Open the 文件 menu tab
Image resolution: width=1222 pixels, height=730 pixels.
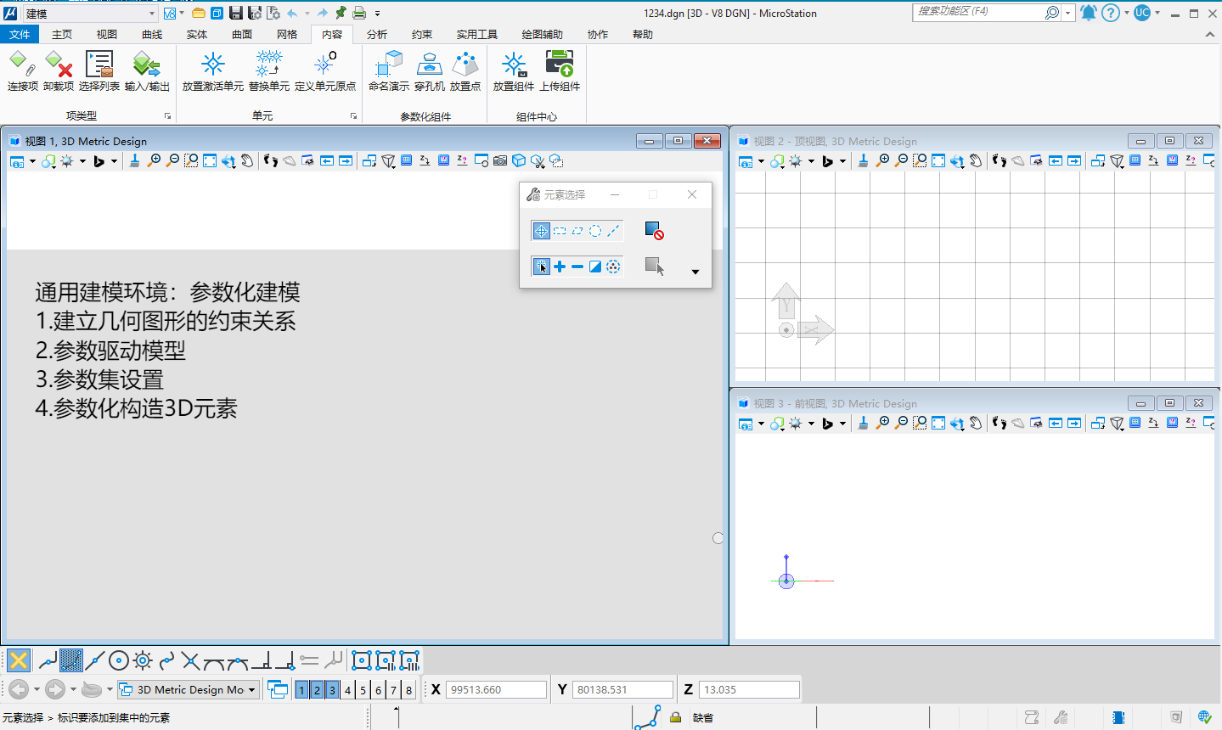20,34
